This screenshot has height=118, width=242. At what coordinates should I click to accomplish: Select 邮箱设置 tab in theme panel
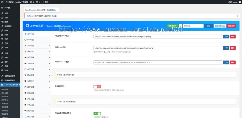(x=37, y=93)
